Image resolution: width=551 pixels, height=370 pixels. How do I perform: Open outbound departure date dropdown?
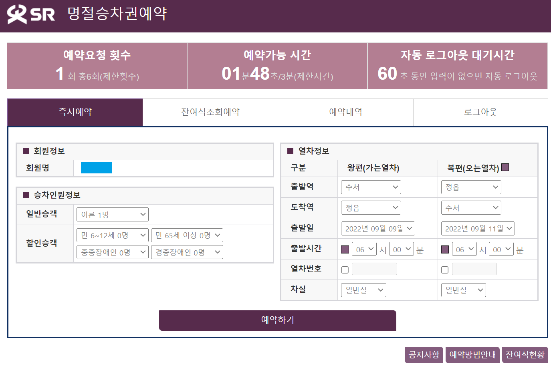377,229
